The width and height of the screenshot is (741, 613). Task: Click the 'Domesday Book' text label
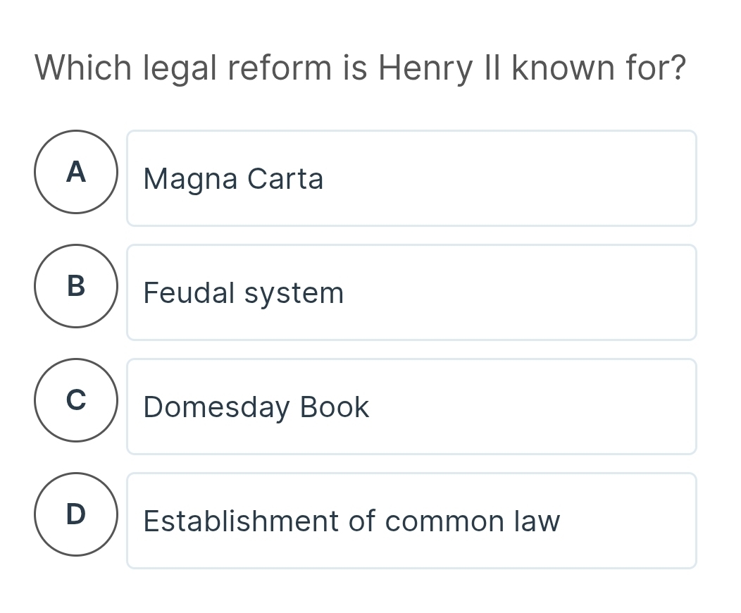256,407
